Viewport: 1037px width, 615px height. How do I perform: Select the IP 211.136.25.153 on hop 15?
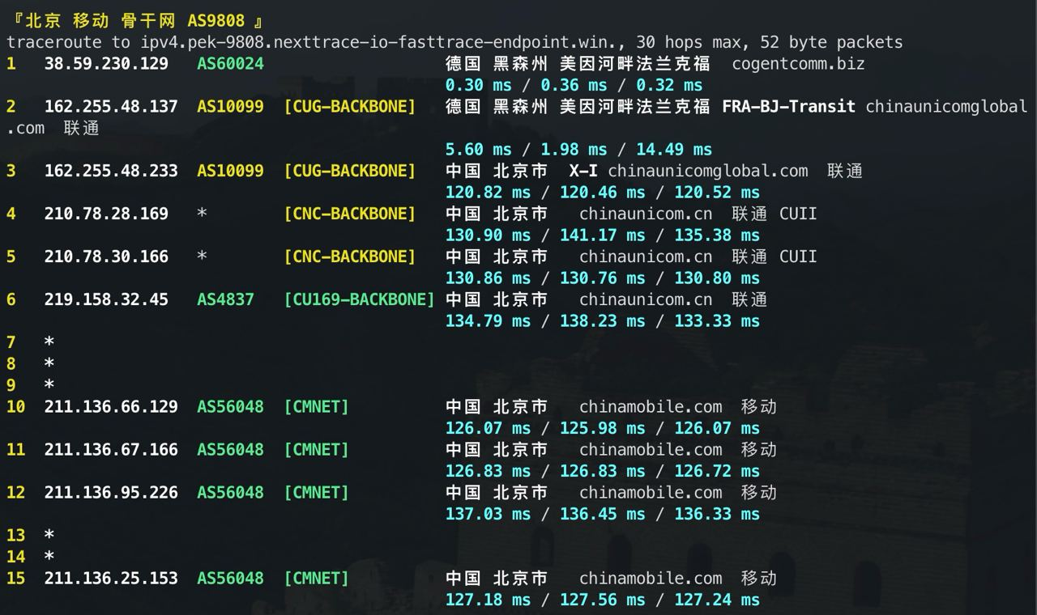pos(111,578)
